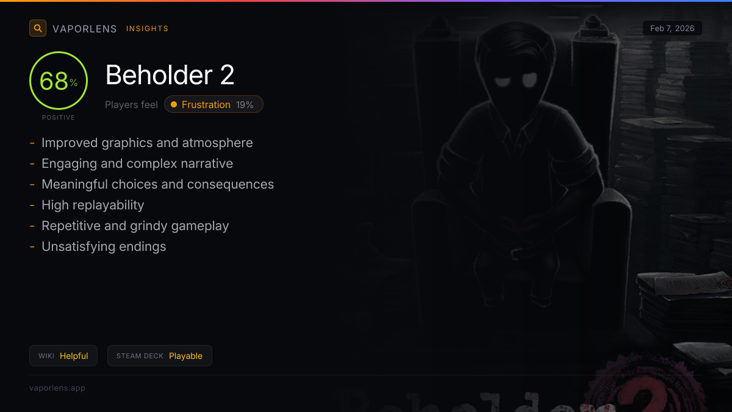Image resolution: width=732 pixels, height=412 pixels.
Task: Click the Steam Deck Playable badge
Action: coord(160,356)
